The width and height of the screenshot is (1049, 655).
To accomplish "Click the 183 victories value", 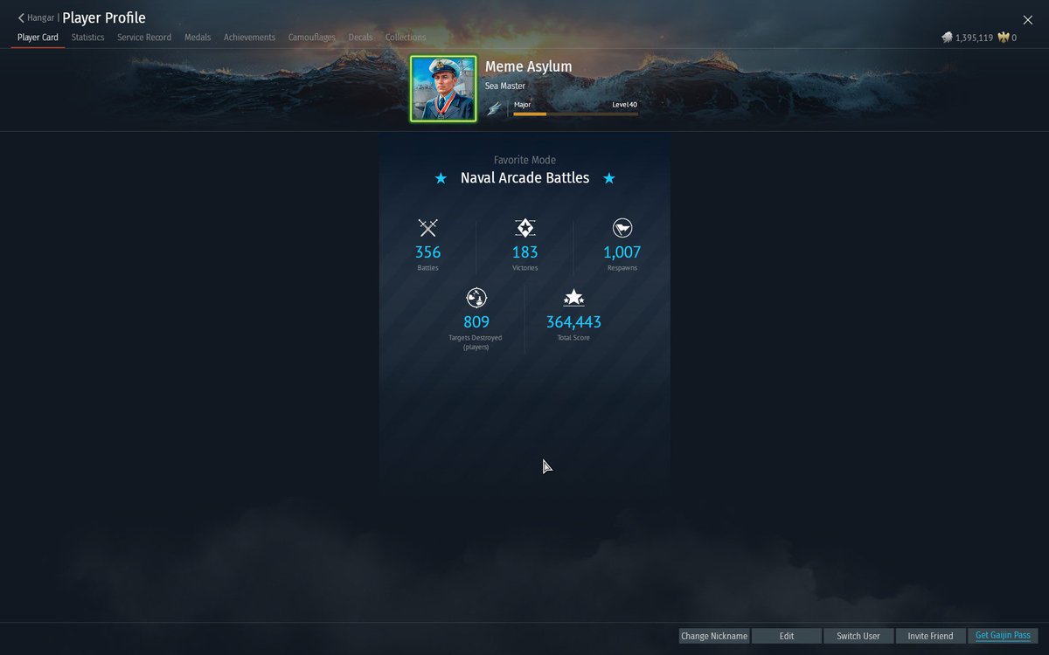I will click(524, 252).
